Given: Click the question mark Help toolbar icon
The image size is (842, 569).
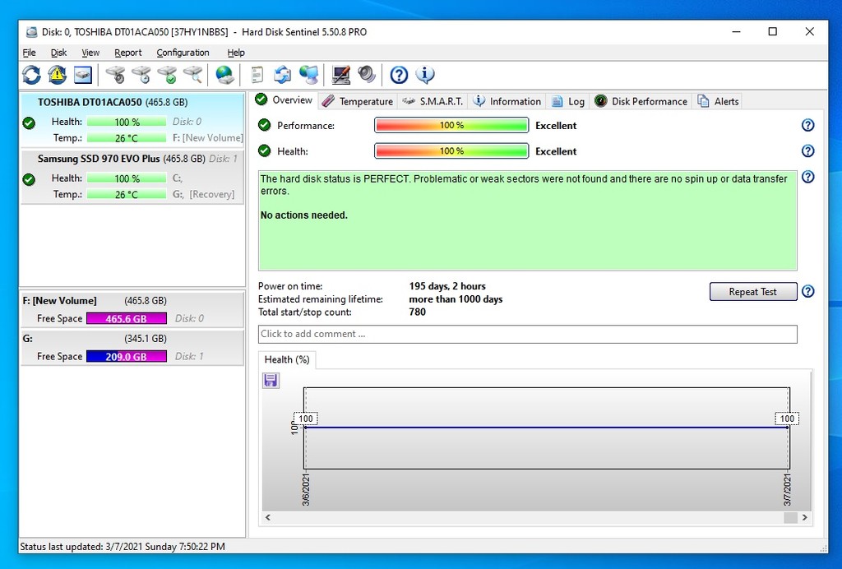Looking at the screenshot, I should pyautogui.click(x=399, y=75).
